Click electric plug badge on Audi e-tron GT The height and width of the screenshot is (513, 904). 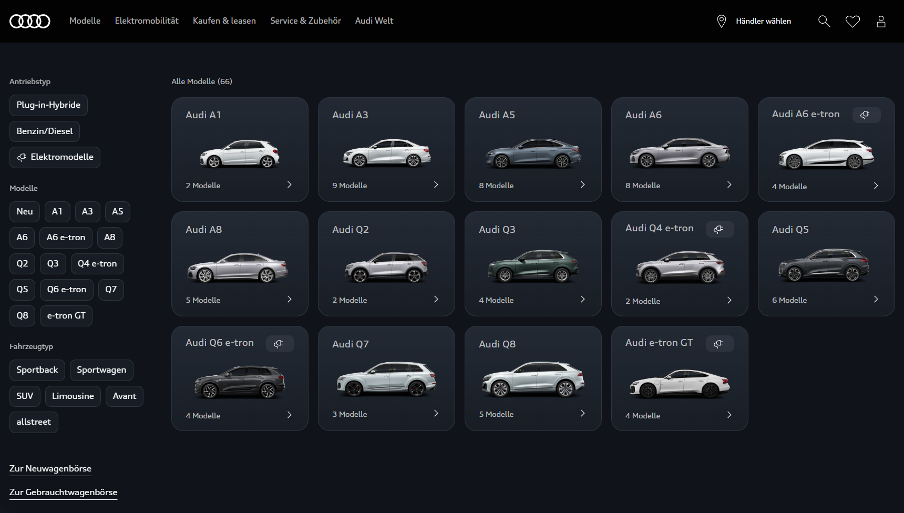click(718, 343)
